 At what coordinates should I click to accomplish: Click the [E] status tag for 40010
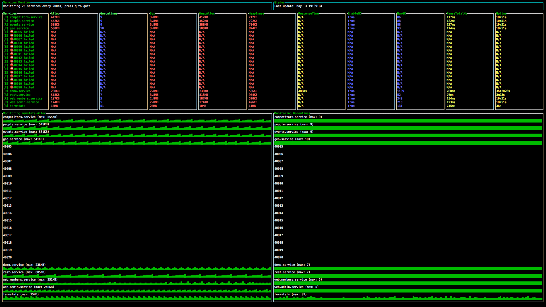click(6, 51)
